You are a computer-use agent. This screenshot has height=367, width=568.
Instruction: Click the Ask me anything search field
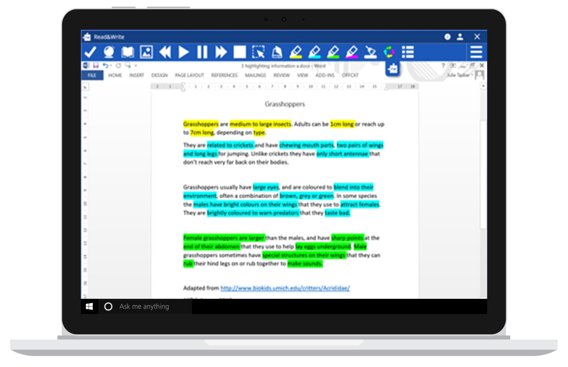tap(144, 306)
